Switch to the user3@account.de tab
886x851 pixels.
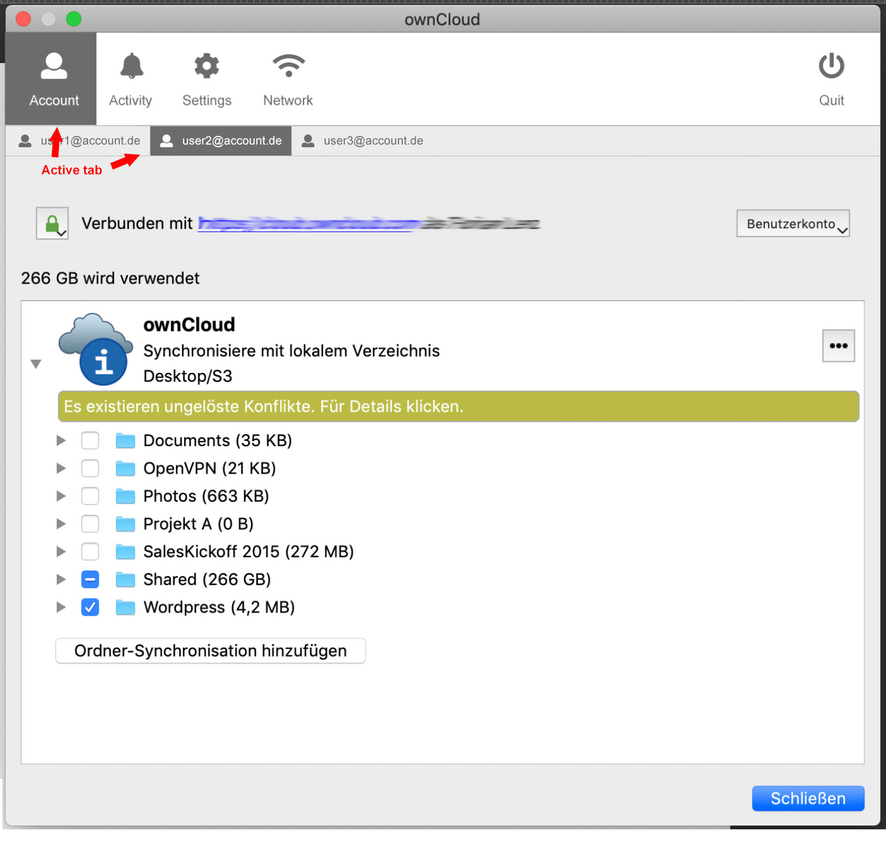click(x=363, y=141)
